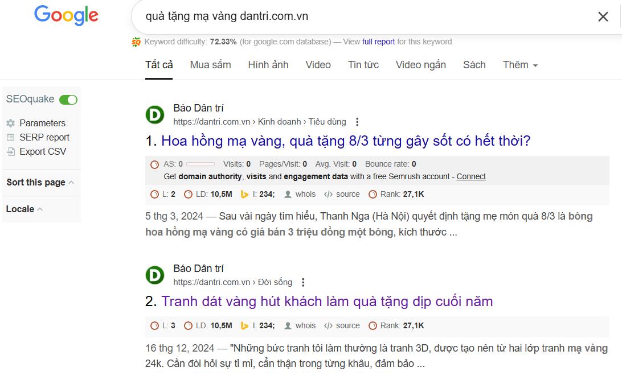This screenshot has width=622, height=388.
Task: Open the Video tab
Action: (318, 65)
